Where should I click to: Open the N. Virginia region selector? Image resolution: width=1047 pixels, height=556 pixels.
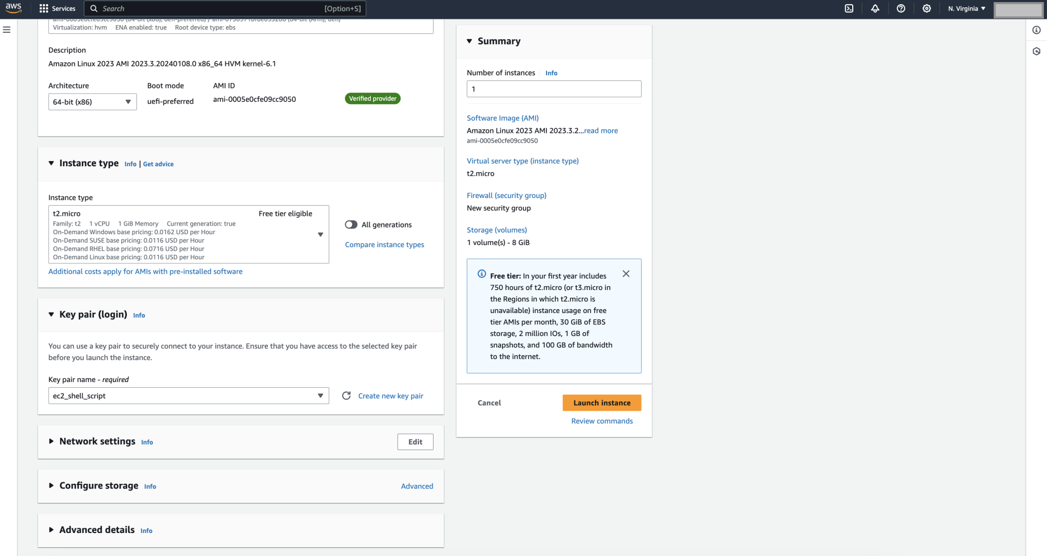point(966,8)
